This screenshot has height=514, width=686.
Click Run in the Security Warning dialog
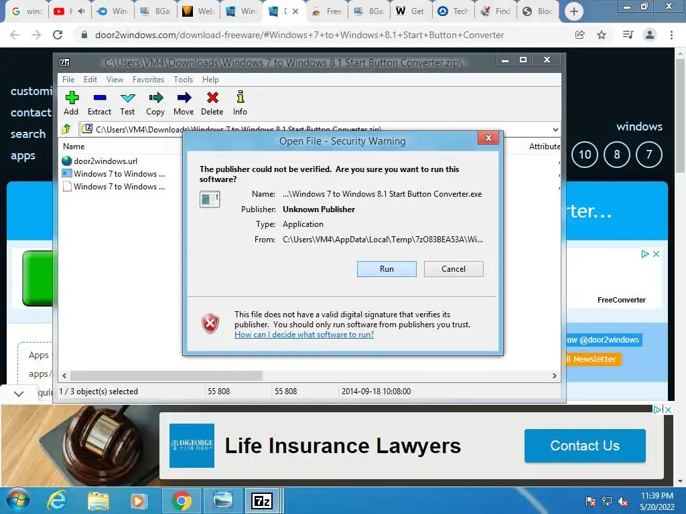(387, 269)
